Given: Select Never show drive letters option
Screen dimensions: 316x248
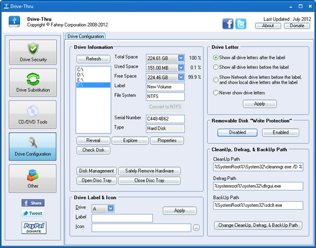Looking at the screenshot, I should point(216,93).
